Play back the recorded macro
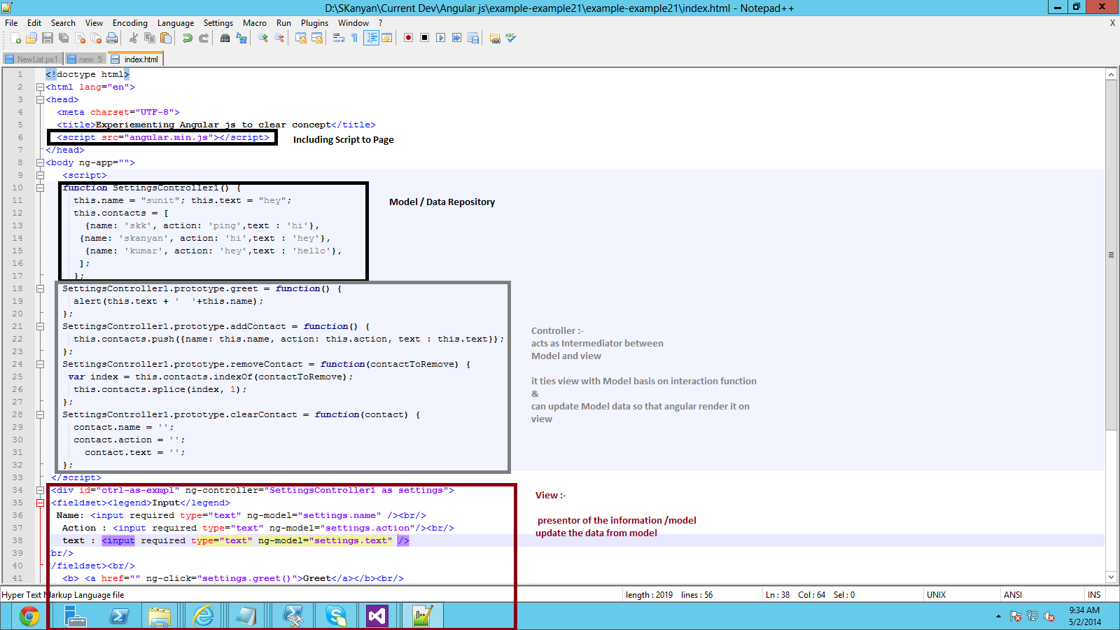1120x630 pixels. pyautogui.click(x=441, y=38)
